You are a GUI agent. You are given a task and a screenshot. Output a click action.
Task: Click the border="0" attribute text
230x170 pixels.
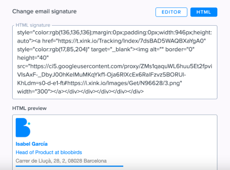[180, 50]
